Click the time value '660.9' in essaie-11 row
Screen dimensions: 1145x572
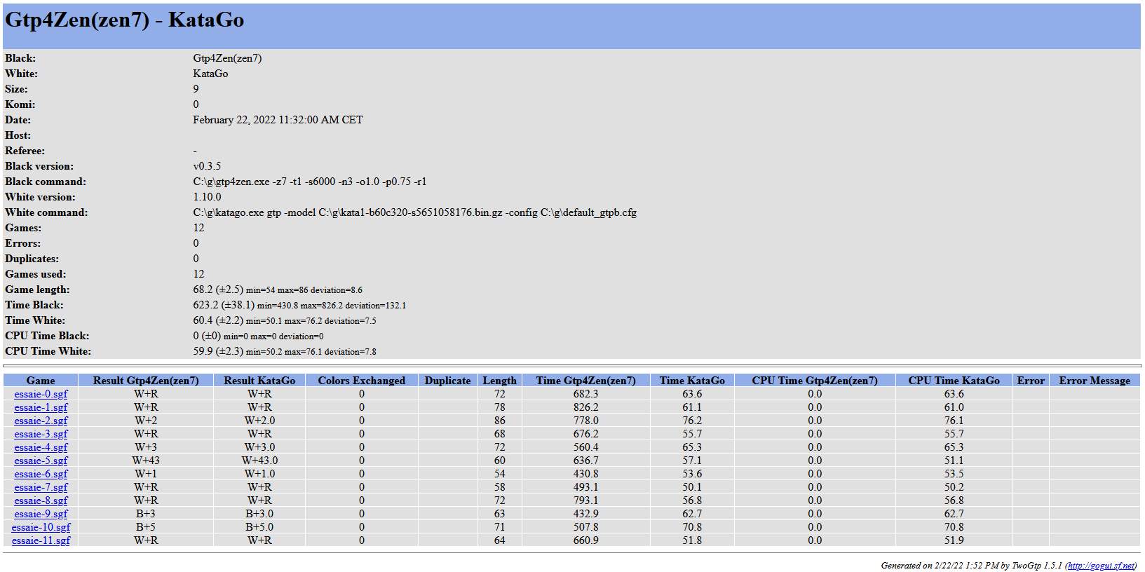tap(586, 540)
